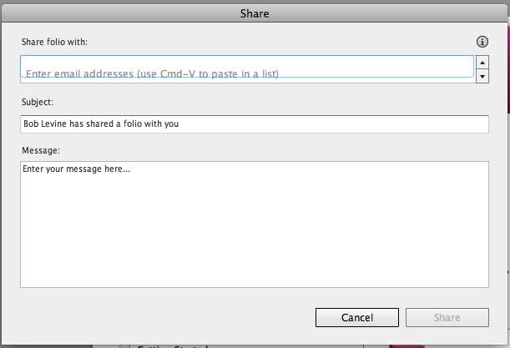Click the 'Message:' label
Viewport: 510px width, 348px height.
(41, 150)
